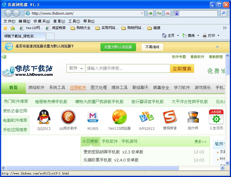Screen dimensions: 231x177
Task: Click the 搜狗拼音 app icon
Action: click(170, 117)
